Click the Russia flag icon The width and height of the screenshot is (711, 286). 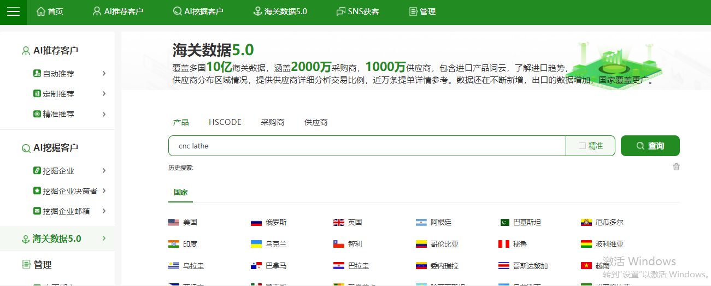click(256, 222)
